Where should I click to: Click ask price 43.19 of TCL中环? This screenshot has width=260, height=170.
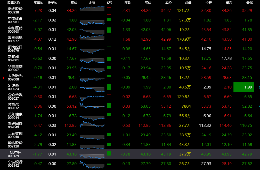(166, 154)
